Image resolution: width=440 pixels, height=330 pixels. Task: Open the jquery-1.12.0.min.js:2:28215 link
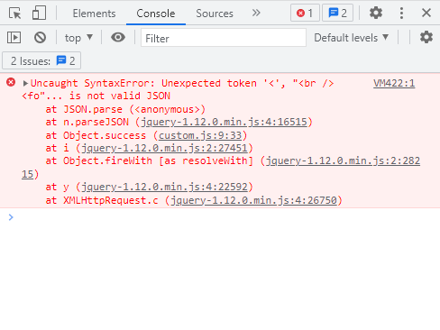click(x=343, y=161)
